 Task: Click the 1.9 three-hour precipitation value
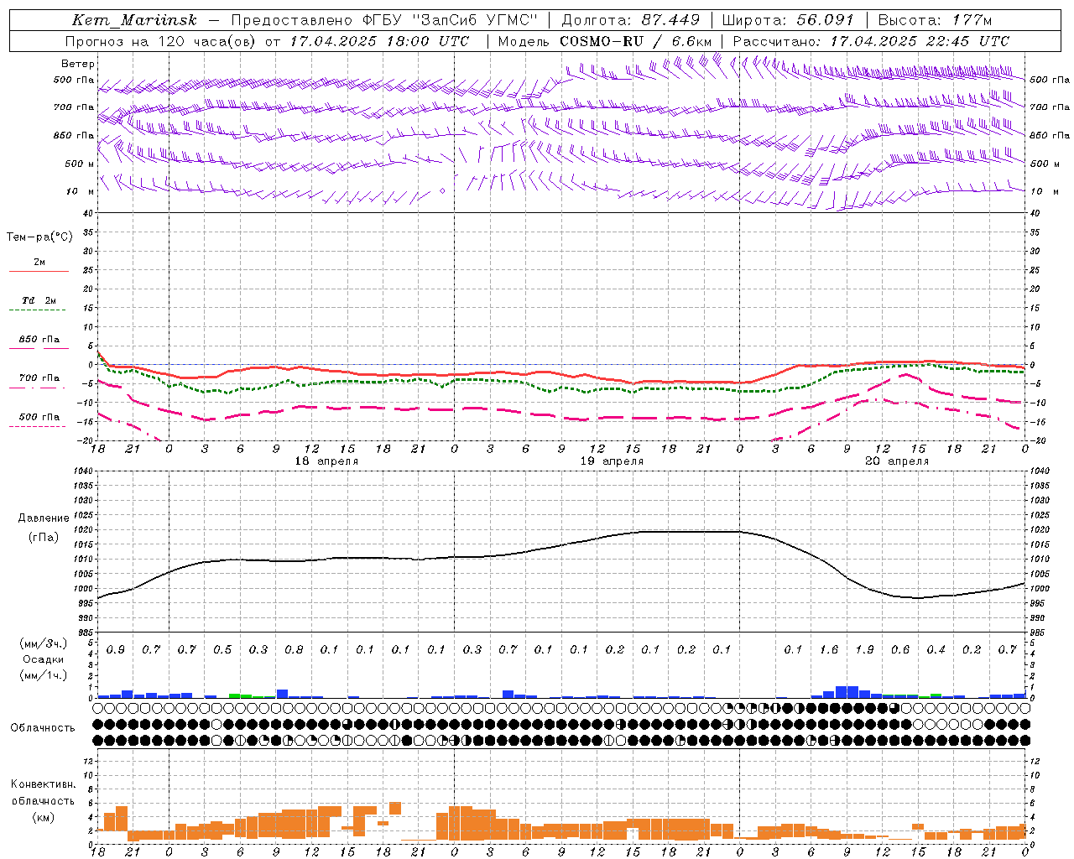(x=864, y=649)
